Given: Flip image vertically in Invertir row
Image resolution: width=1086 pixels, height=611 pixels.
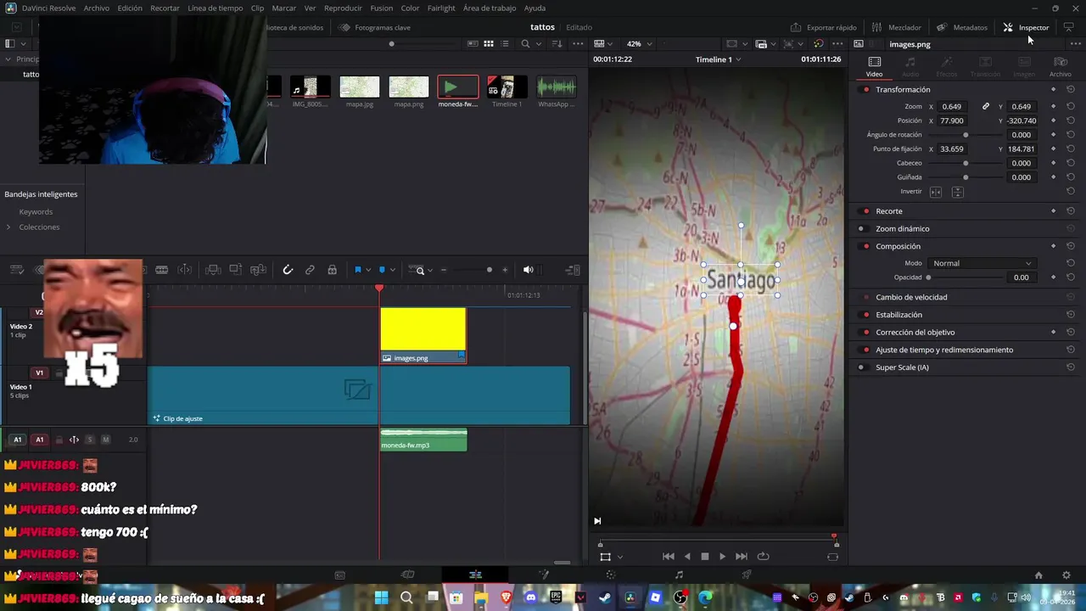Looking at the screenshot, I should [957, 192].
